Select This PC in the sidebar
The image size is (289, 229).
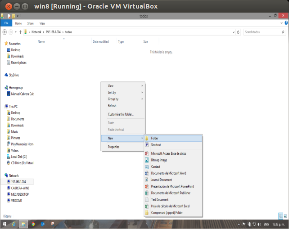point(11,107)
